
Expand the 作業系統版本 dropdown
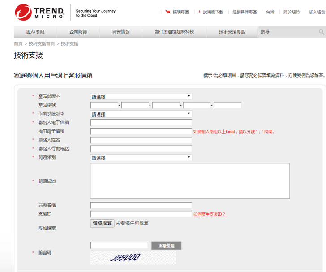pos(141,114)
